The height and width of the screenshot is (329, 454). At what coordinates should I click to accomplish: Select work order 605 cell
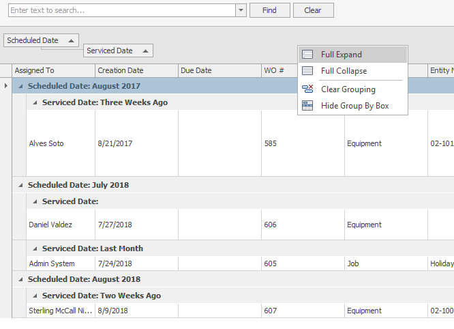pyautogui.click(x=303, y=263)
